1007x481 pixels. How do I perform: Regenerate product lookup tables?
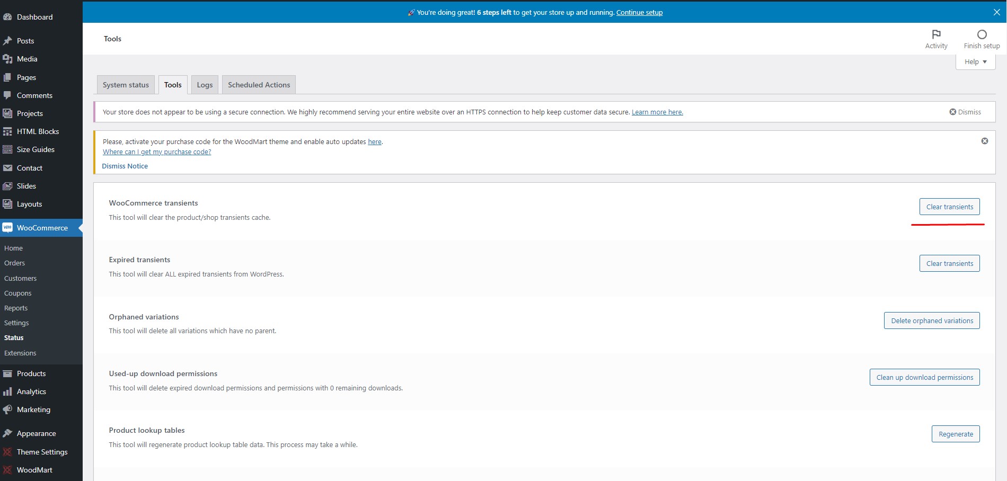pyautogui.click(x=956, y=434)
